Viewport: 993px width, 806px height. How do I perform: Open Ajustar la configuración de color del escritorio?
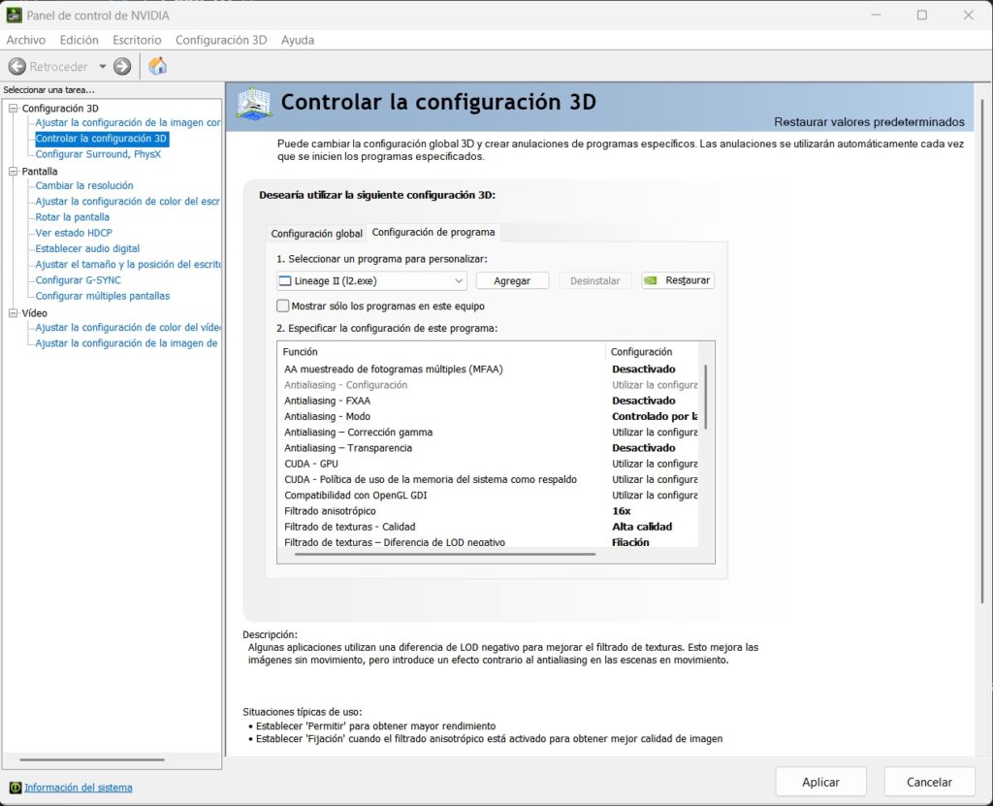[127, 202]
